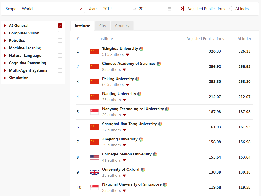Open the Scope World dropdown

click(x=52, y=9)
